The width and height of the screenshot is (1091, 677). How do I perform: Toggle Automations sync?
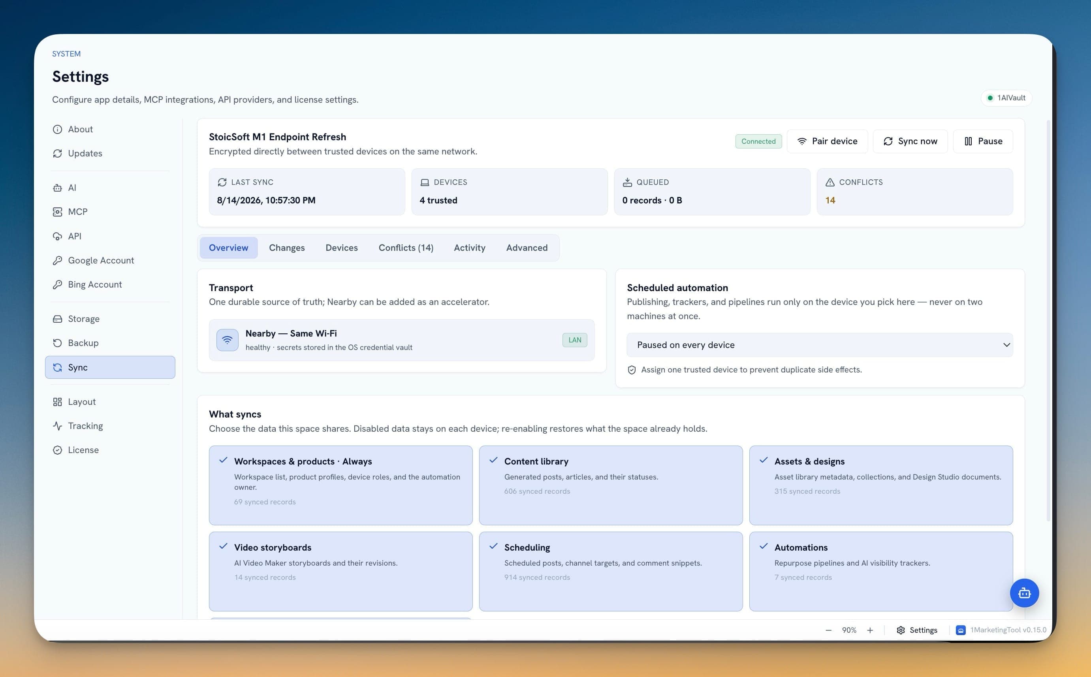[881, 571]
